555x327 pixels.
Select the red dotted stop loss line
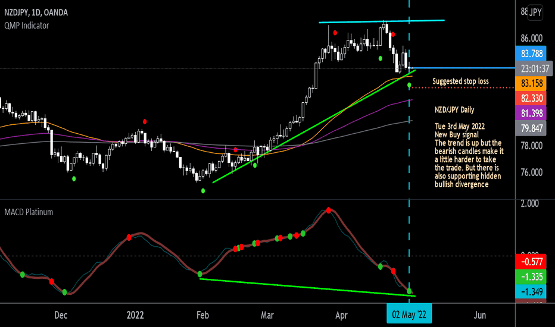tap(463, 87)
